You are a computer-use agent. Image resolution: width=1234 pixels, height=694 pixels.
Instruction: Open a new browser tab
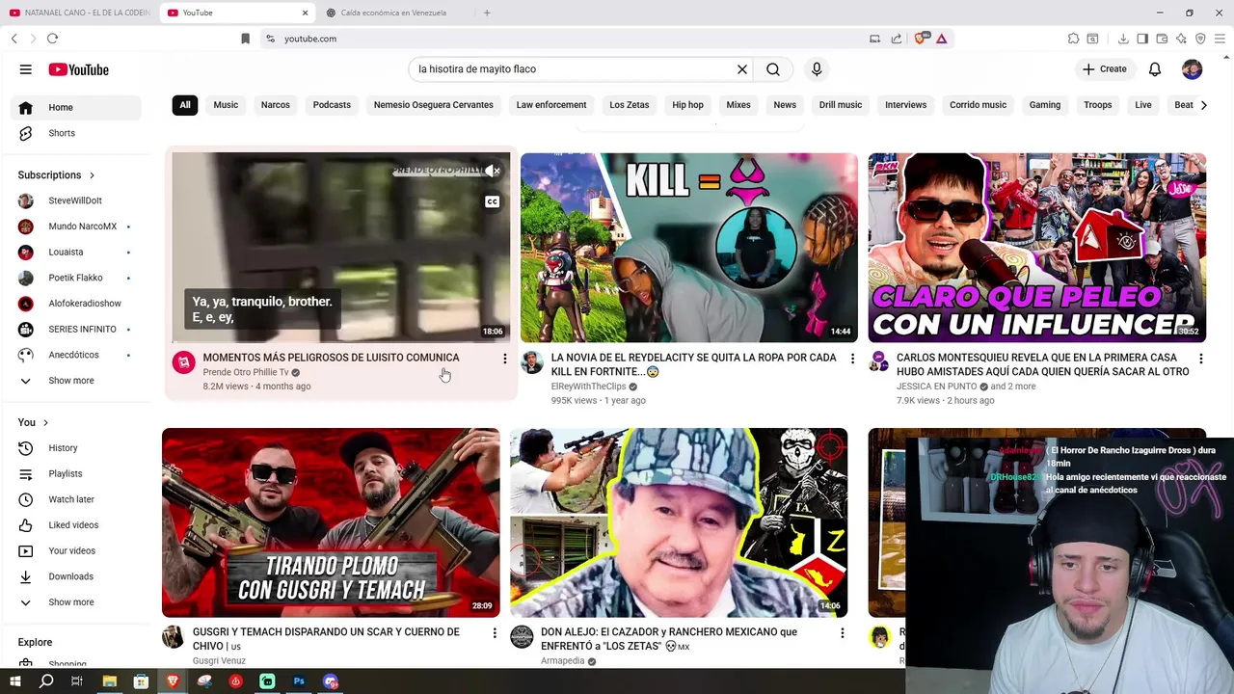coord(487,13)
